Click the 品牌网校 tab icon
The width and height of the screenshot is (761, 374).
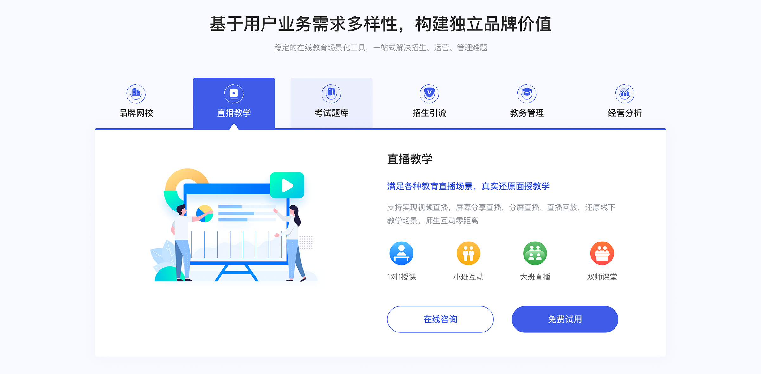pos(136,92)
